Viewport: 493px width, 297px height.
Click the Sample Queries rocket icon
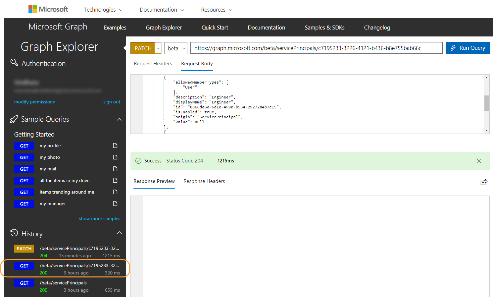click(14, 119)
